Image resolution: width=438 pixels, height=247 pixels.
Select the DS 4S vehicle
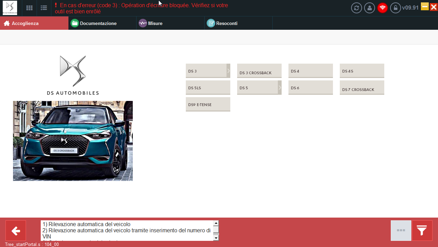(362, 71)
